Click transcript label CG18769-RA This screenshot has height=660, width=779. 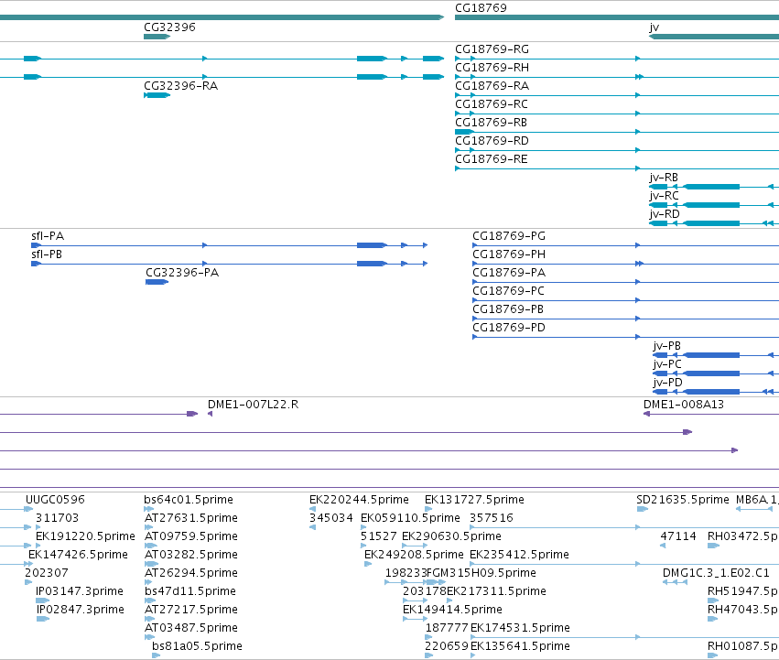492,86
